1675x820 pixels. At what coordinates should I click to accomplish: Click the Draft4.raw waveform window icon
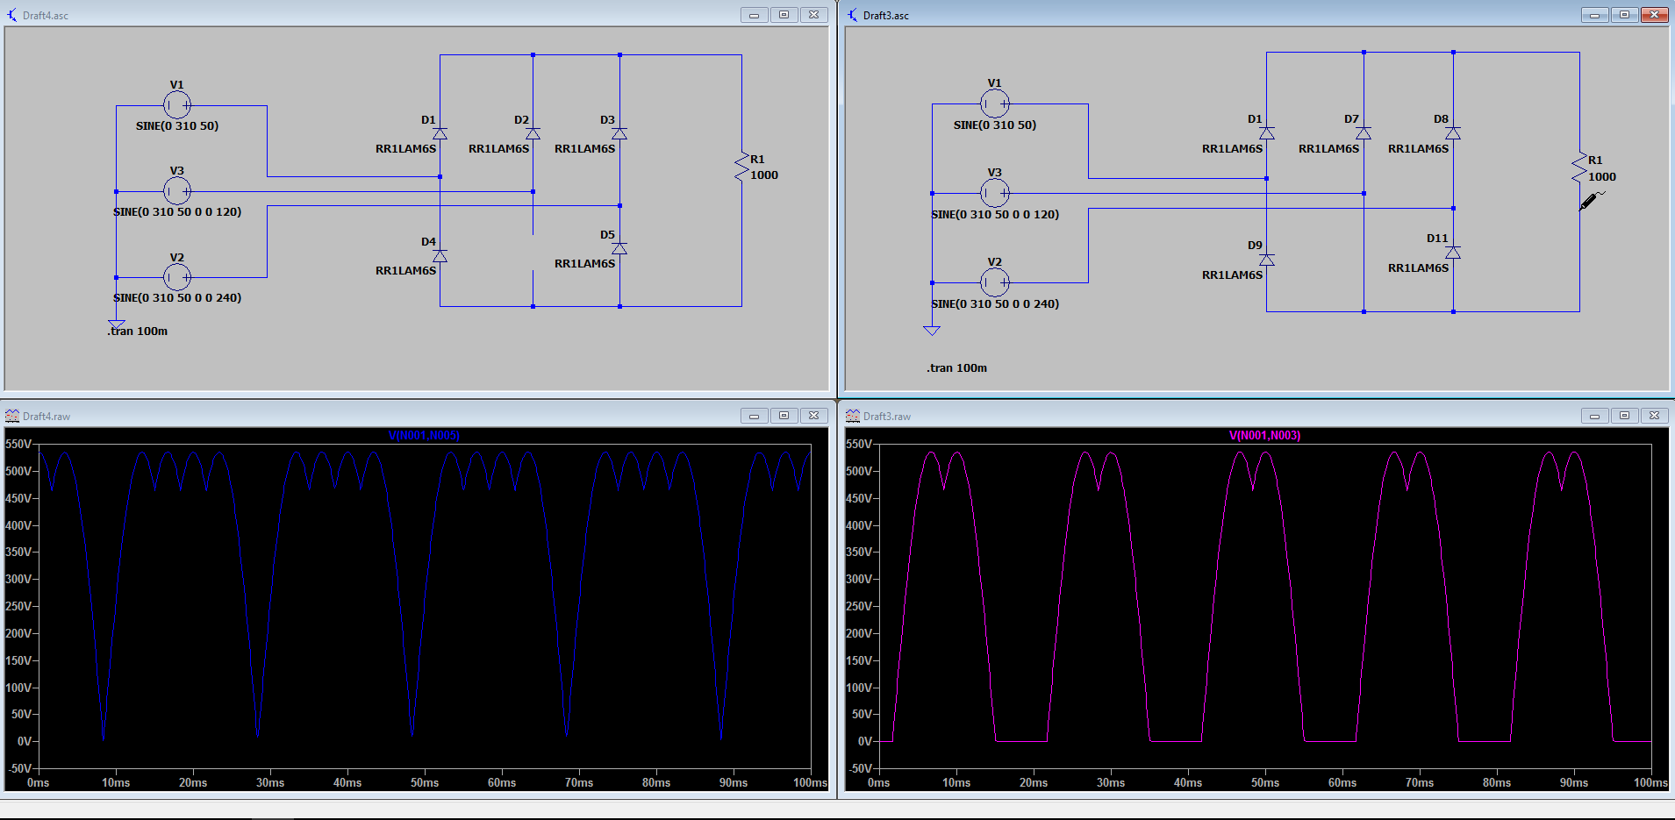tap(12, 416)
